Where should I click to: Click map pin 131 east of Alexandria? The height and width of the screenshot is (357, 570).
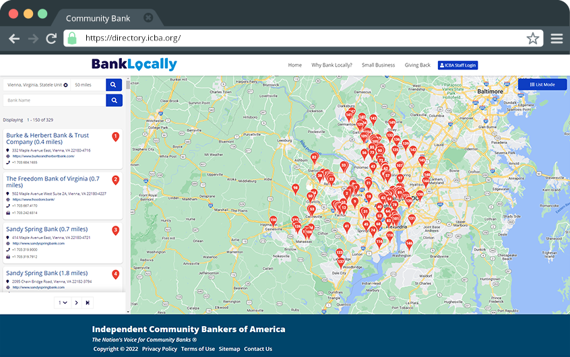pos(412,220)
